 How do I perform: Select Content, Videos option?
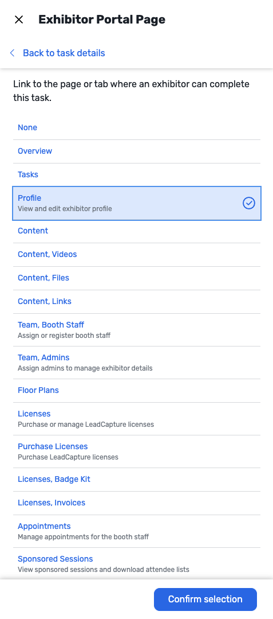[x=137, y=255]
